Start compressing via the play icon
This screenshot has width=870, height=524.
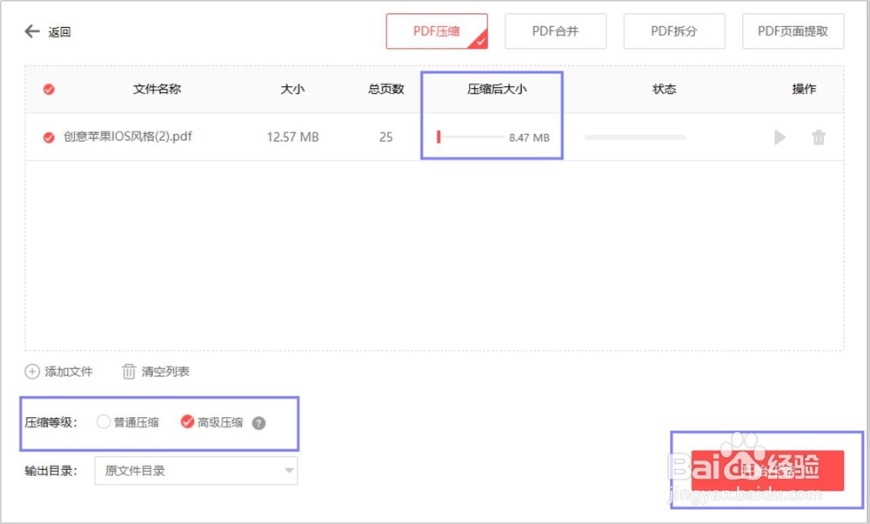(780, 137)
